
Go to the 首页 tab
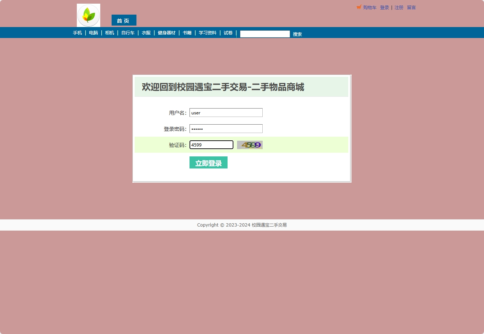pos(124,20)
